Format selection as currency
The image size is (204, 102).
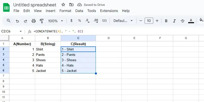71,21
